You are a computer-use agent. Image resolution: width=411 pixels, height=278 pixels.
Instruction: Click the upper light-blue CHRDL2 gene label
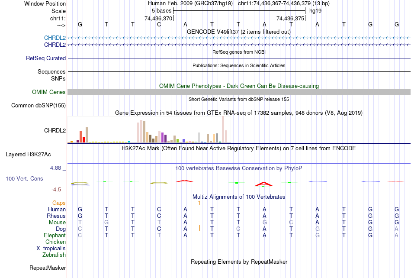tap(55, 38)
